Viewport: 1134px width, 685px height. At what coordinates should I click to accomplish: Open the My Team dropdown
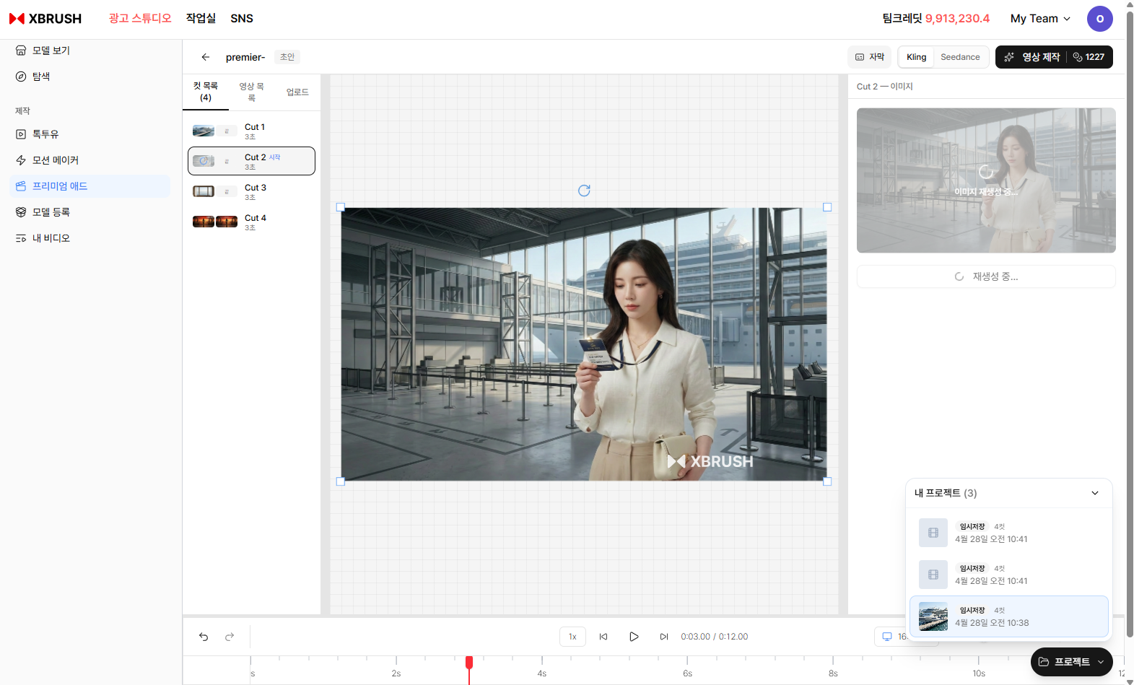click(1040, 19)
